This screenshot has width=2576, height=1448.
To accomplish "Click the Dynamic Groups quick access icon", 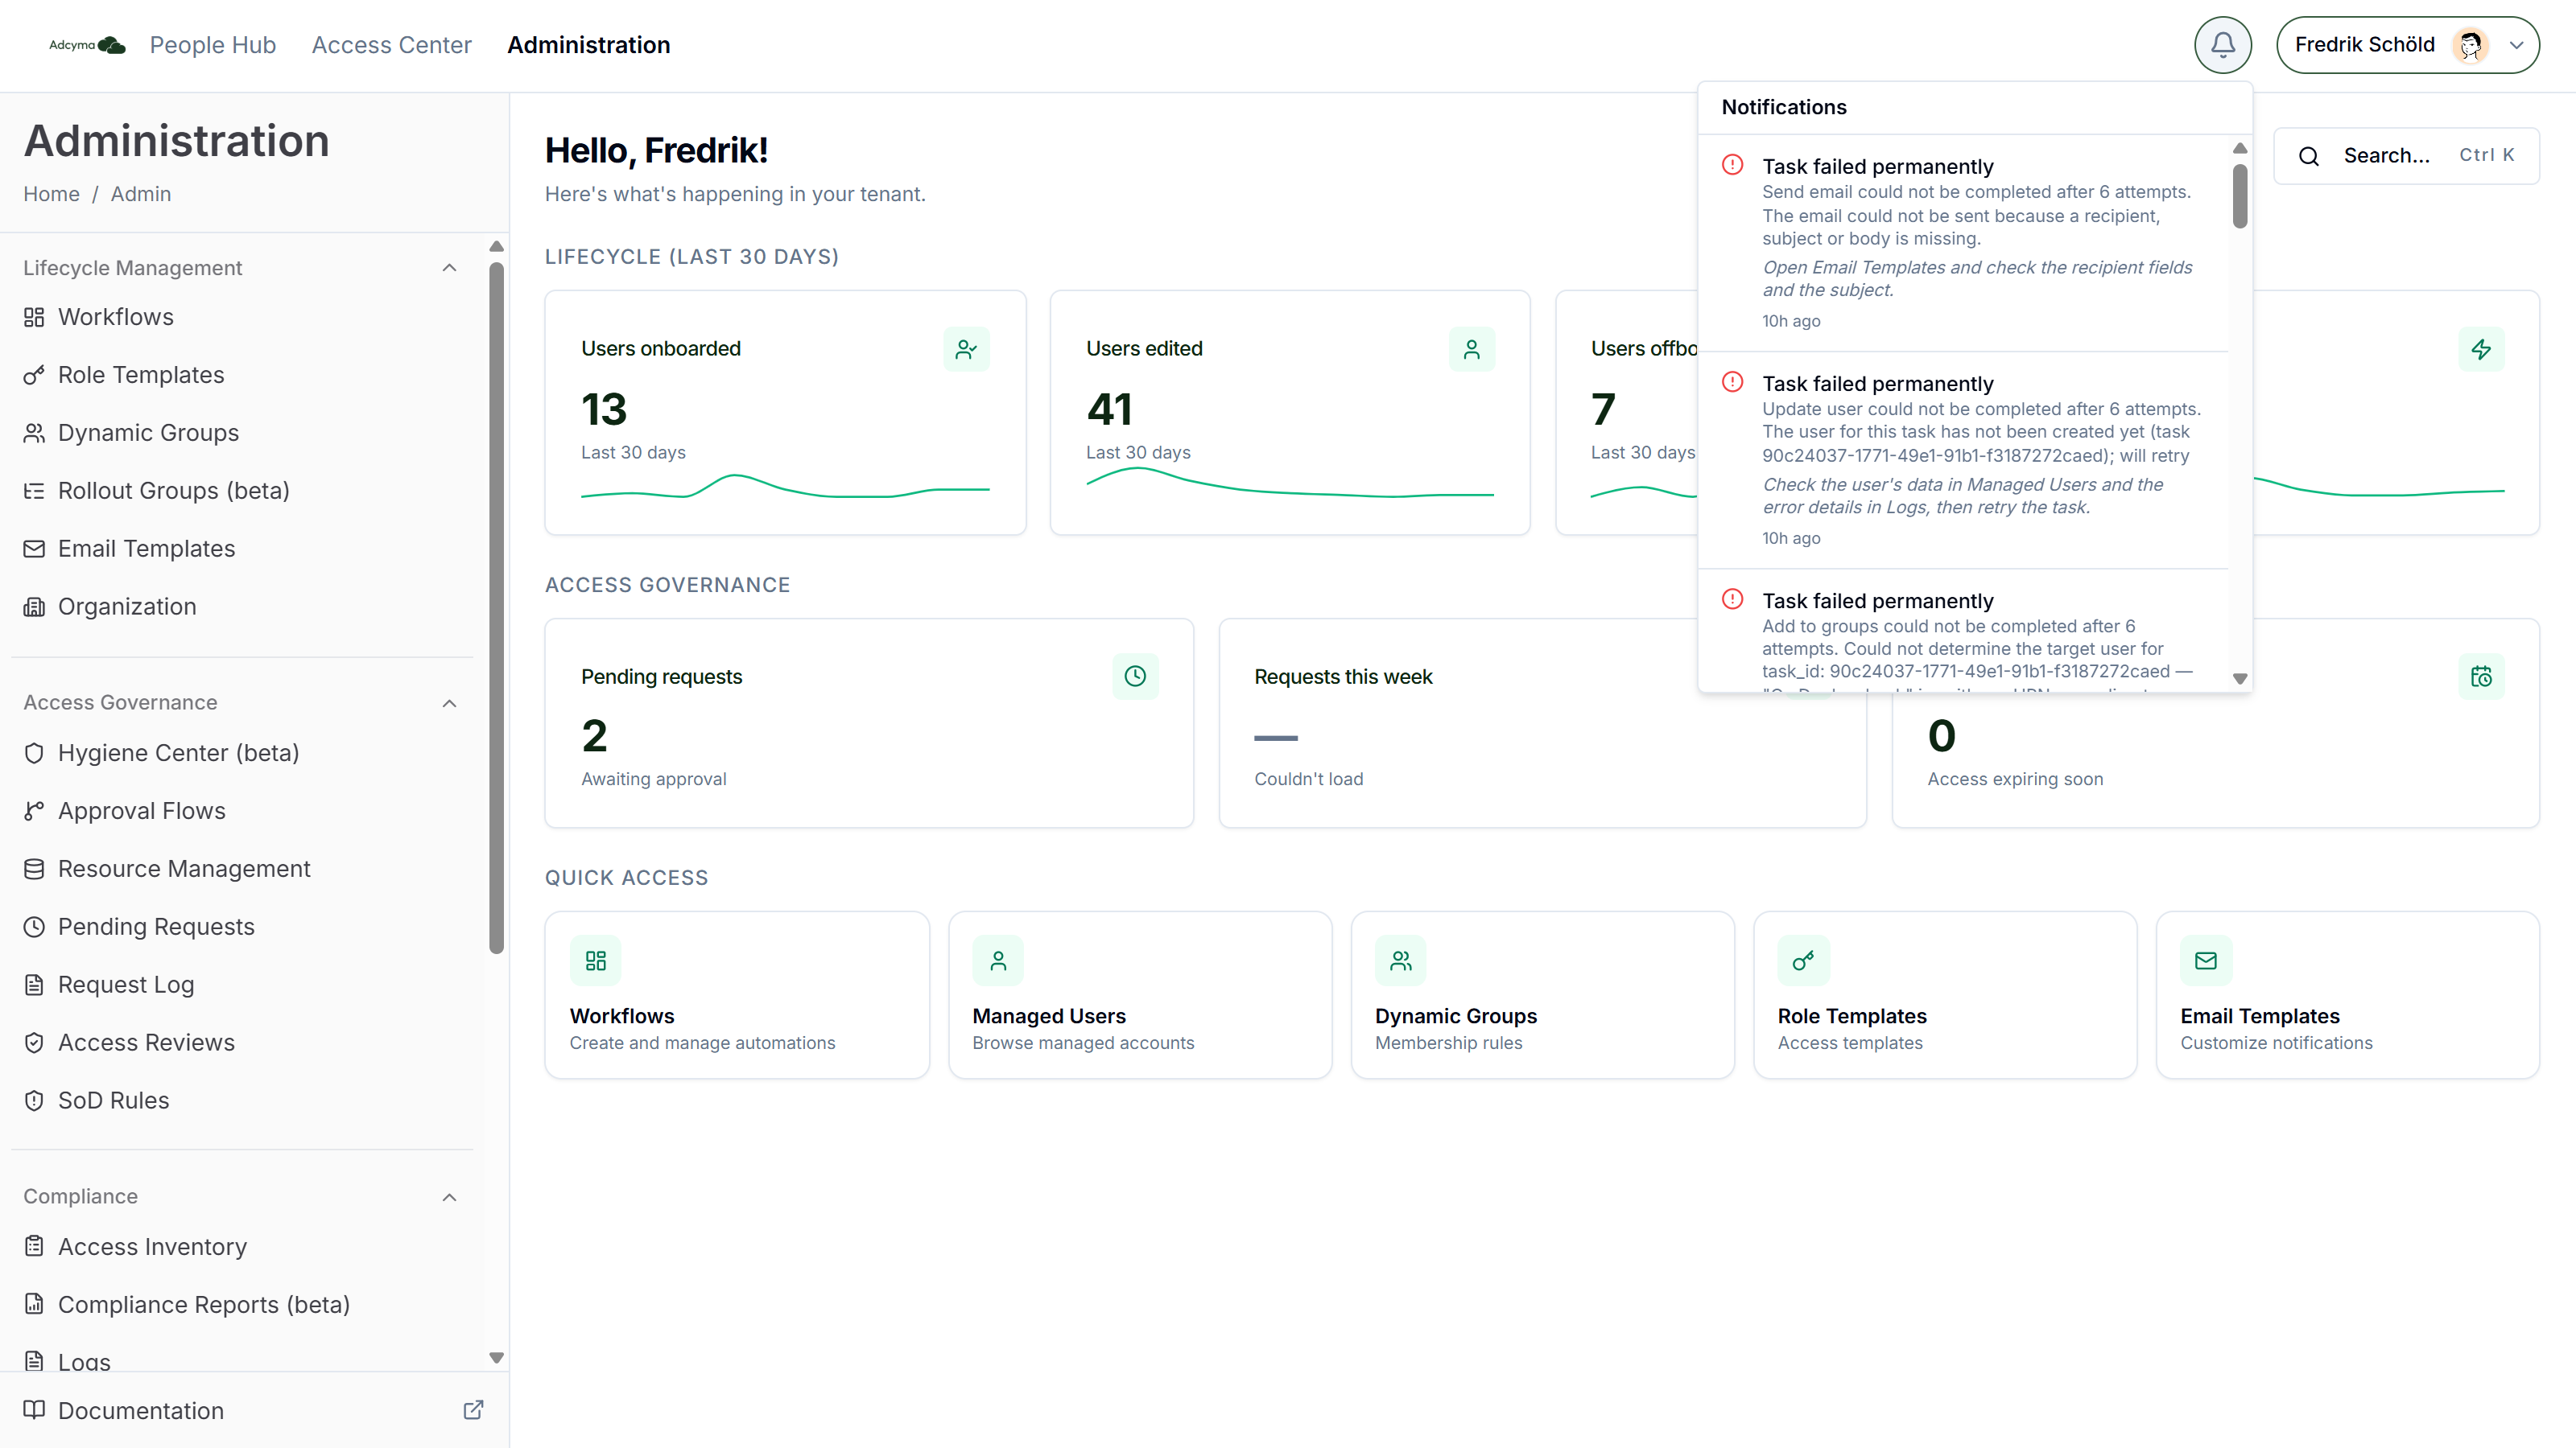I will point(1400,961).
